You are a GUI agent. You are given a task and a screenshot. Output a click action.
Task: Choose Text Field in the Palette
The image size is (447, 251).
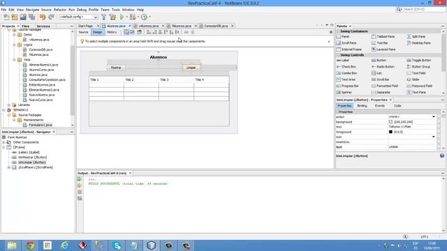pos(416,73)
